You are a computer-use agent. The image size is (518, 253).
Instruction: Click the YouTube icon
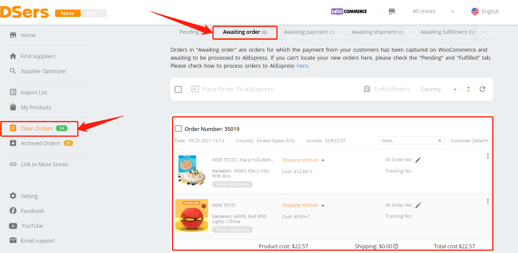[x=13, y=226]
